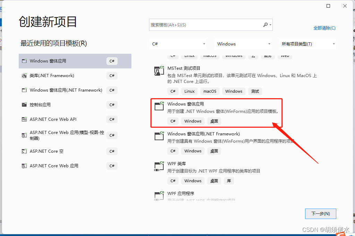The height and width of the screenshot is (236, 355).
Task: Click the C# badge beside ASP.NET Core 空
Action: point(112,151)
